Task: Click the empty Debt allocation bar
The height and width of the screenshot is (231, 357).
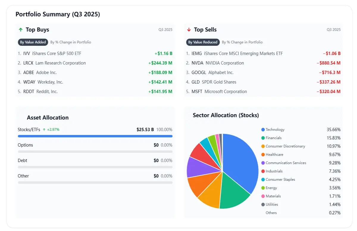Action: click(95, 167)
